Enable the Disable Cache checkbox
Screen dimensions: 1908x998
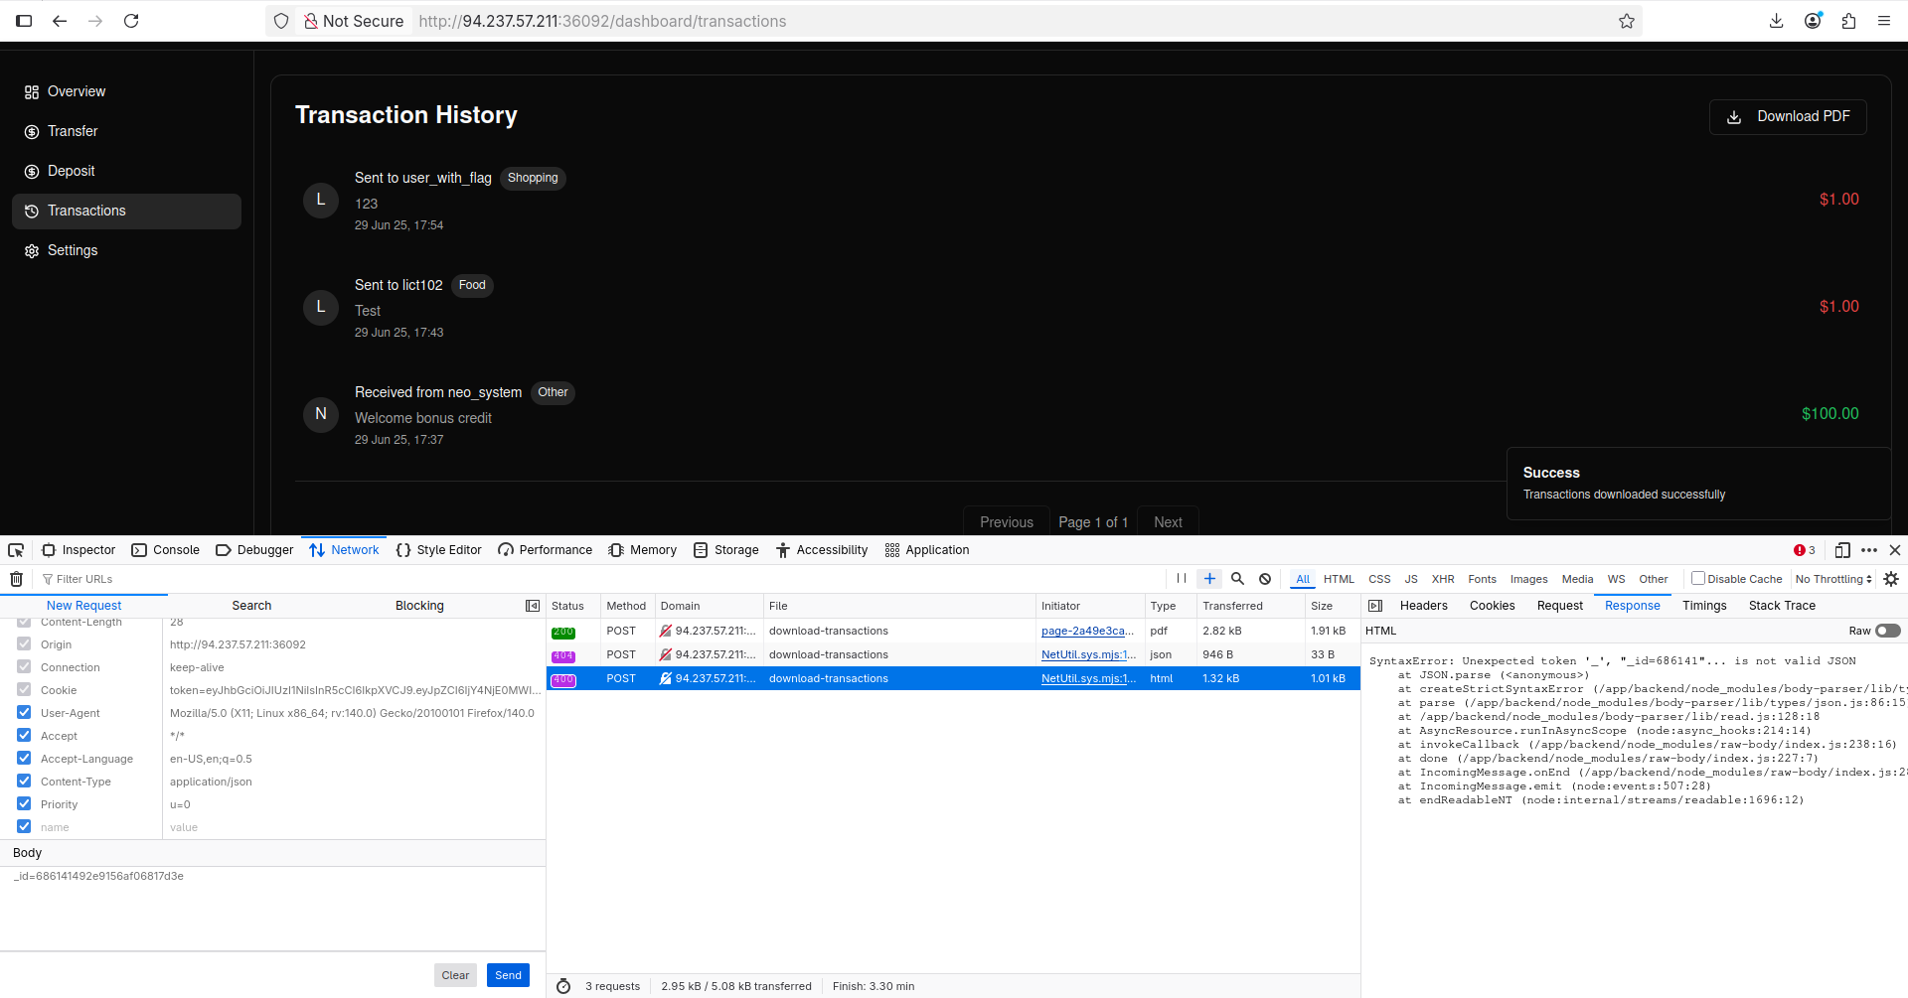pyautogui.click(x=1698, y=578)
